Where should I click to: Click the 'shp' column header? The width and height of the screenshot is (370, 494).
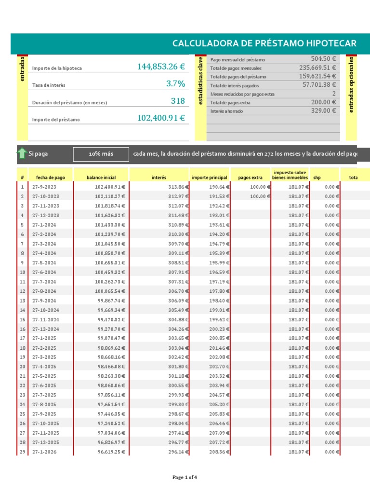point(317,178)
